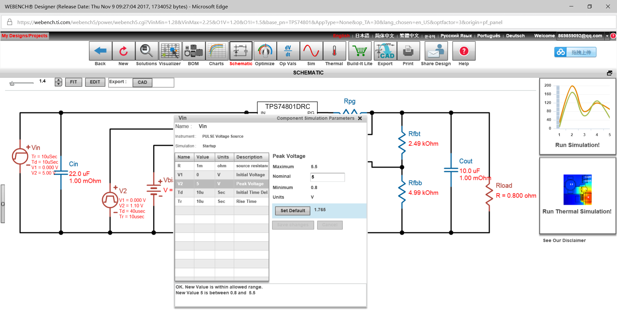Image resolution: width=617 pixels, height=328 pixels.
Task: Select the V2 Peak Voltage row
Action: [x=222, y=184]
